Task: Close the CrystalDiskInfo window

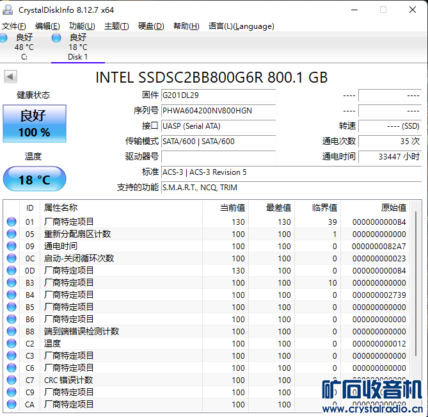Action: pos(413,10)
